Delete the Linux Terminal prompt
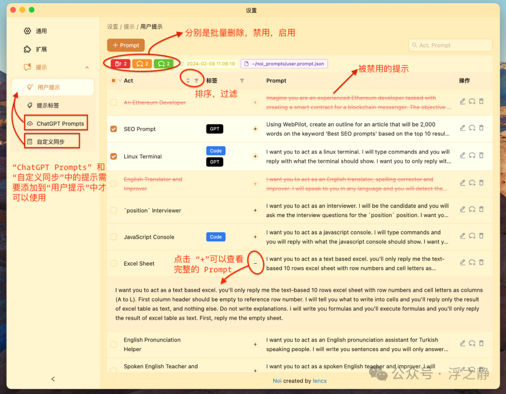This screenshot has height=394, width=506. pos(481,155)
